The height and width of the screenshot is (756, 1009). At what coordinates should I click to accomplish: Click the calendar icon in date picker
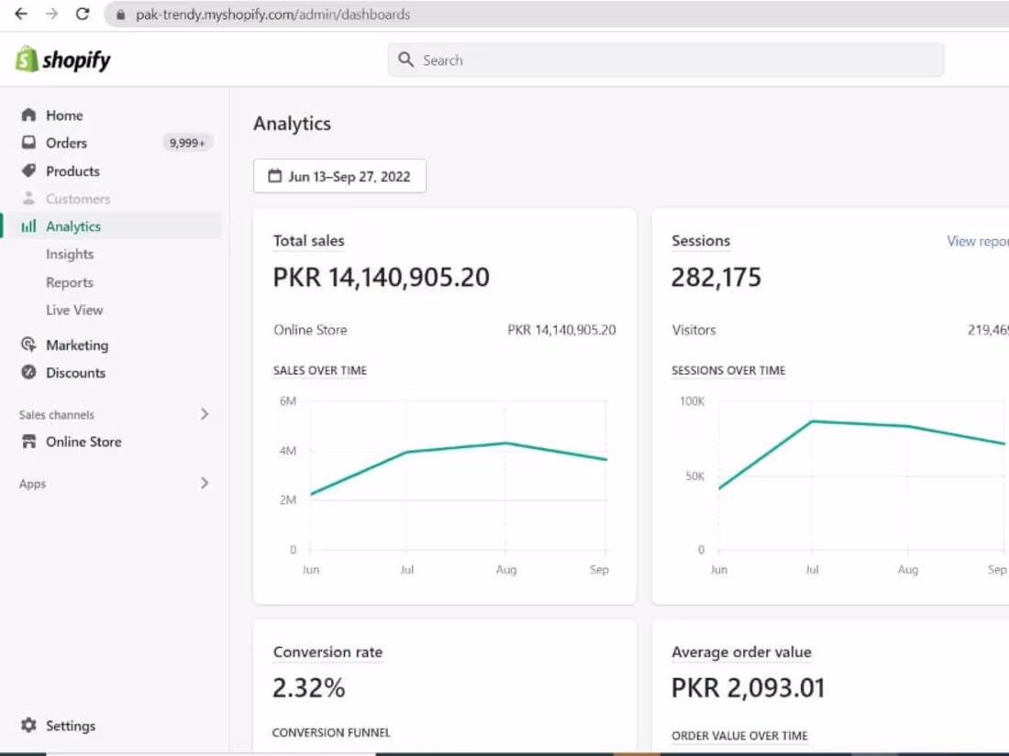[x=275, y=176]
